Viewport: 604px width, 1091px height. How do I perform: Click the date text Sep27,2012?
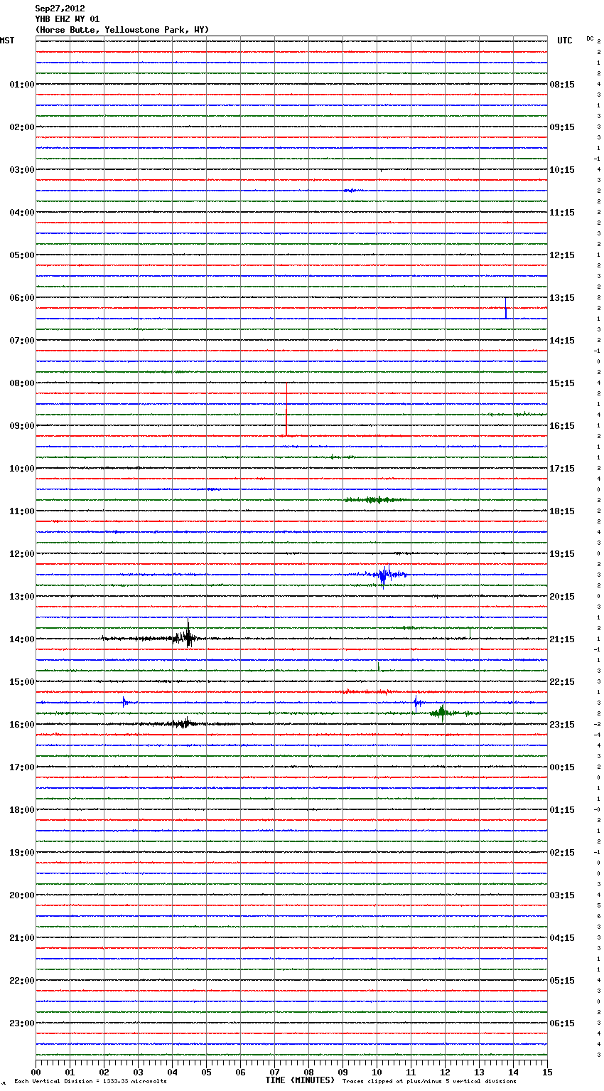(x=60, y=9)
